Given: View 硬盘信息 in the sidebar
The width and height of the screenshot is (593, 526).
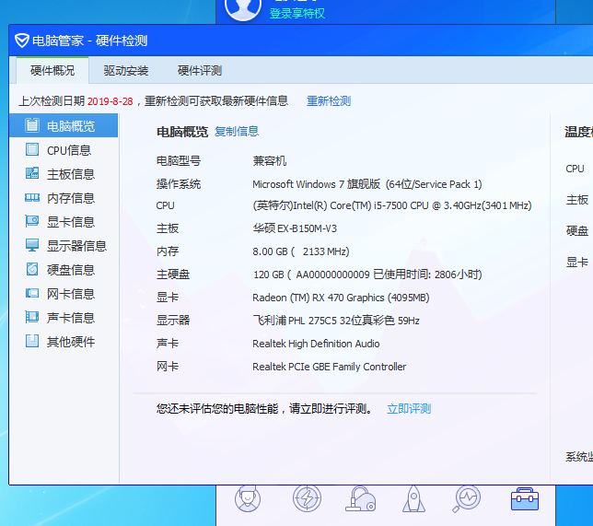Looking at the screenshot, I should pos(64,270).
